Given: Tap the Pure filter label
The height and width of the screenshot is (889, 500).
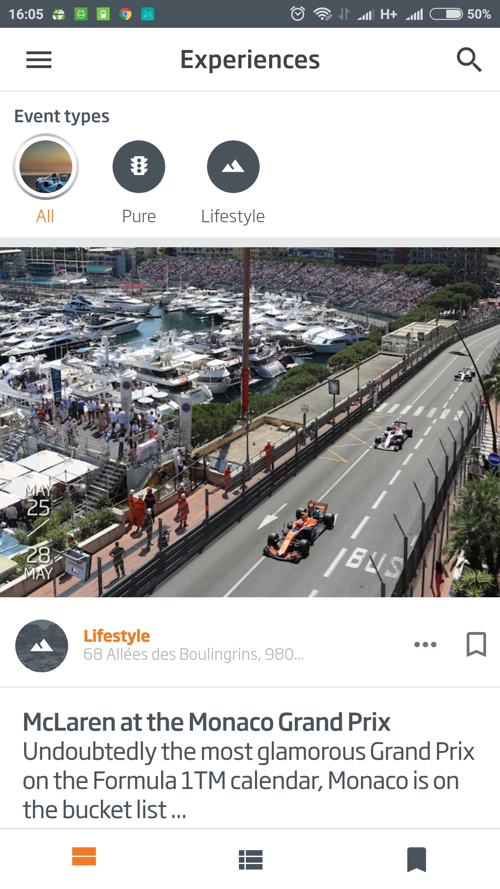Looking at the screenshot, I should (139, 216).
